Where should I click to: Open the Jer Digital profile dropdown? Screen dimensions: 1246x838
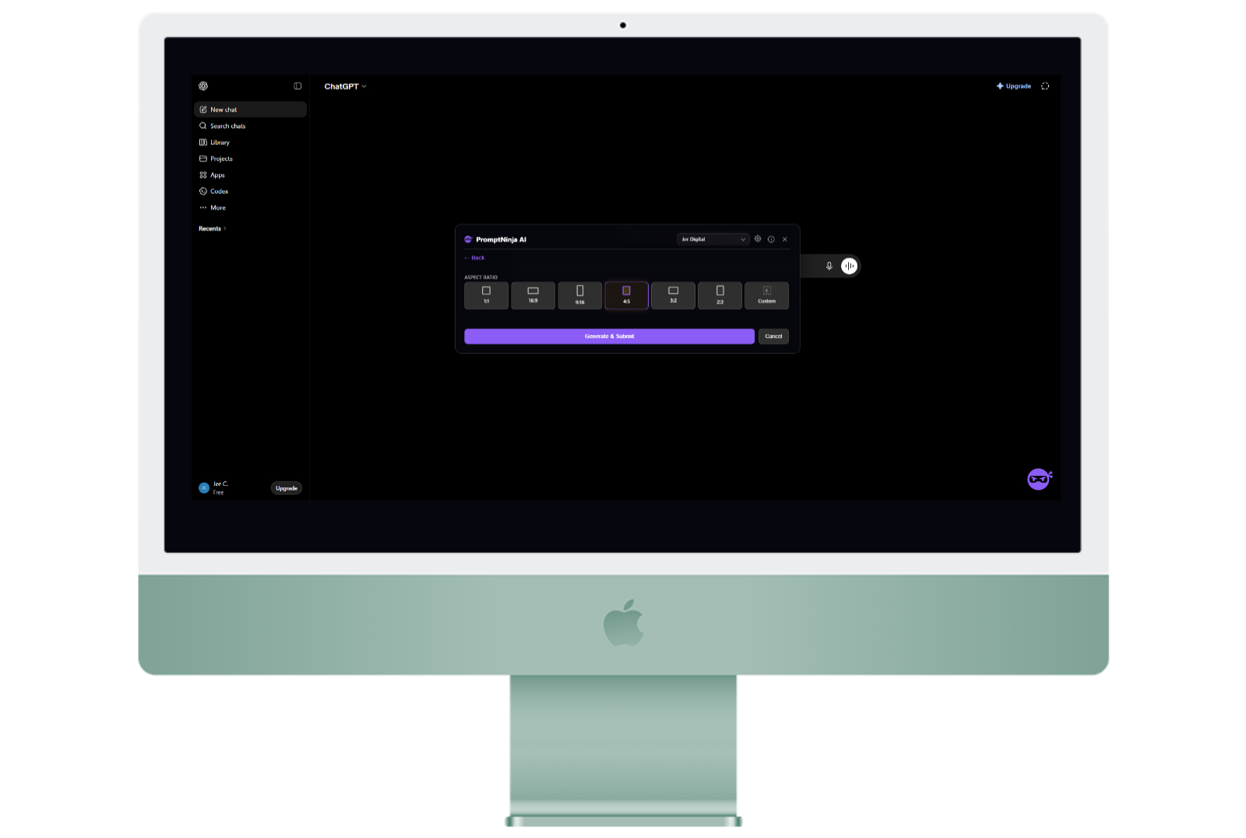point(713,239)
